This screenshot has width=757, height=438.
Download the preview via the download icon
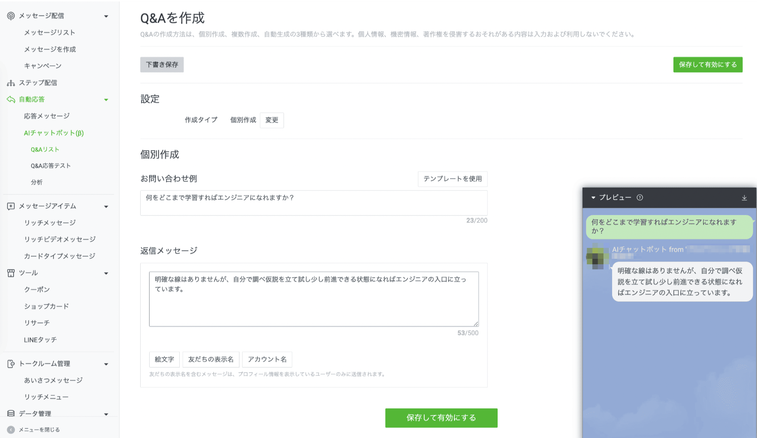click(x=744, y=198)
